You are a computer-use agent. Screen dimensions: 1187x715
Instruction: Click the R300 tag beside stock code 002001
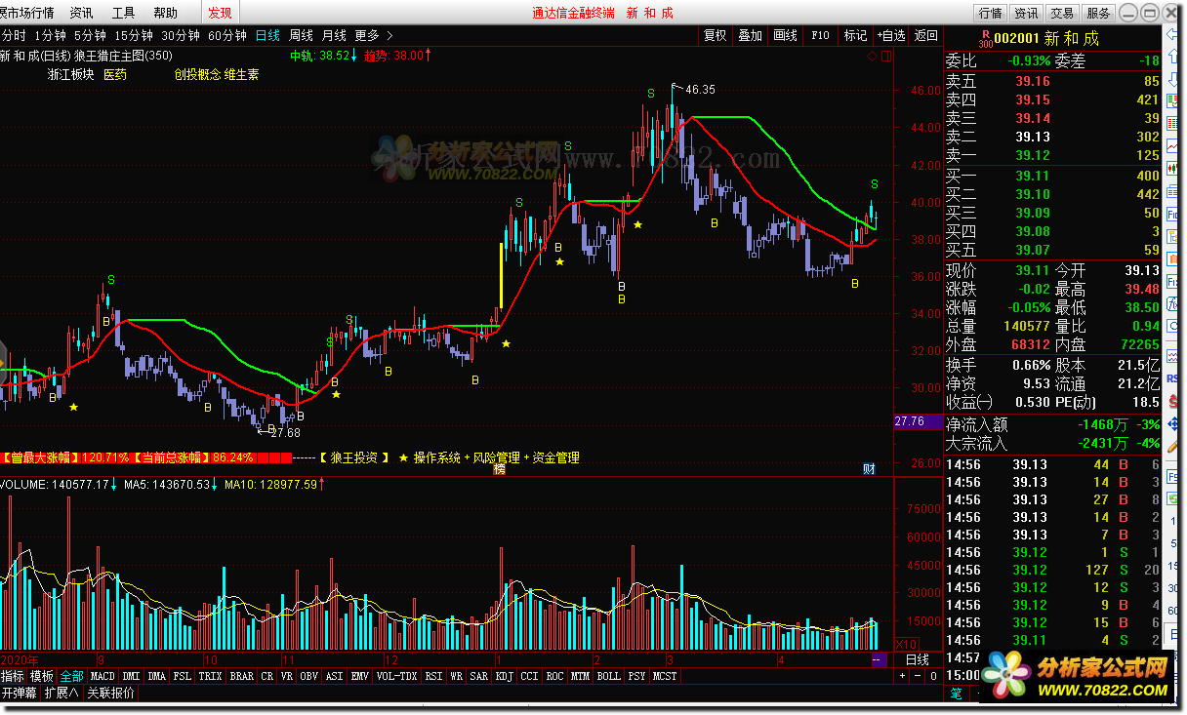[x=985, y=40]
